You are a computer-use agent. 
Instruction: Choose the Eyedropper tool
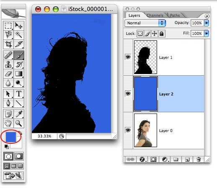pos(19,114)
